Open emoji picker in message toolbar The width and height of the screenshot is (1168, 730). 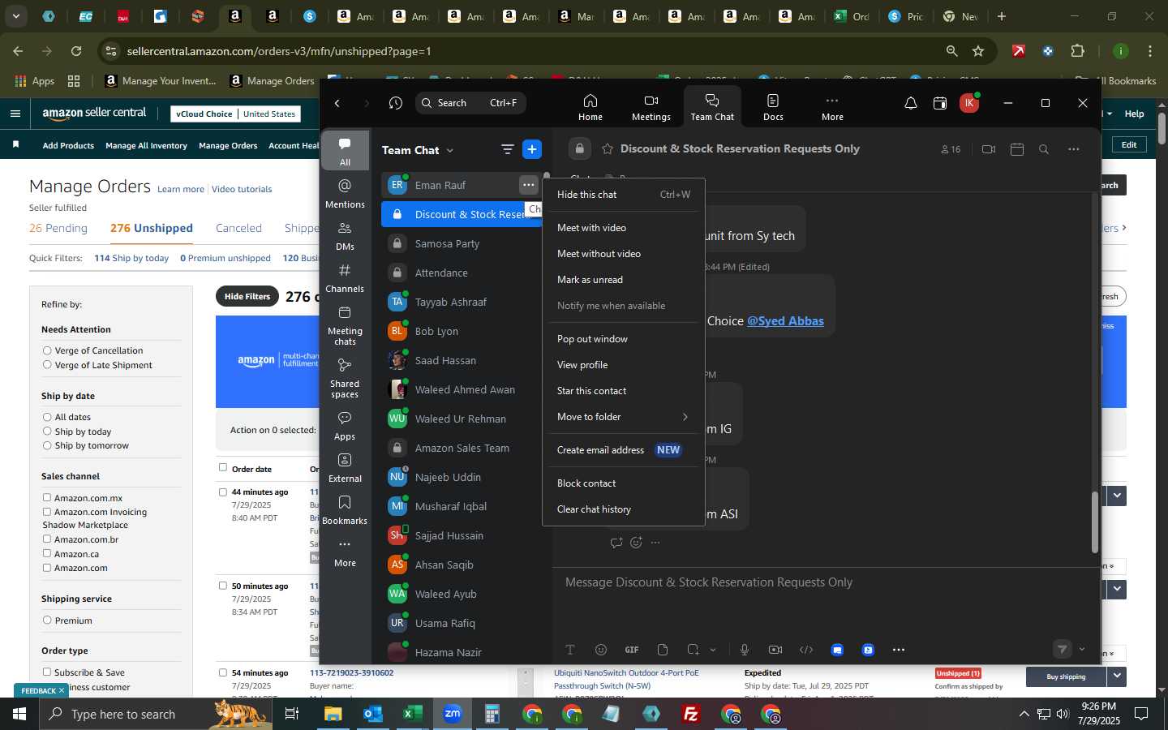[x=600, y=650]
